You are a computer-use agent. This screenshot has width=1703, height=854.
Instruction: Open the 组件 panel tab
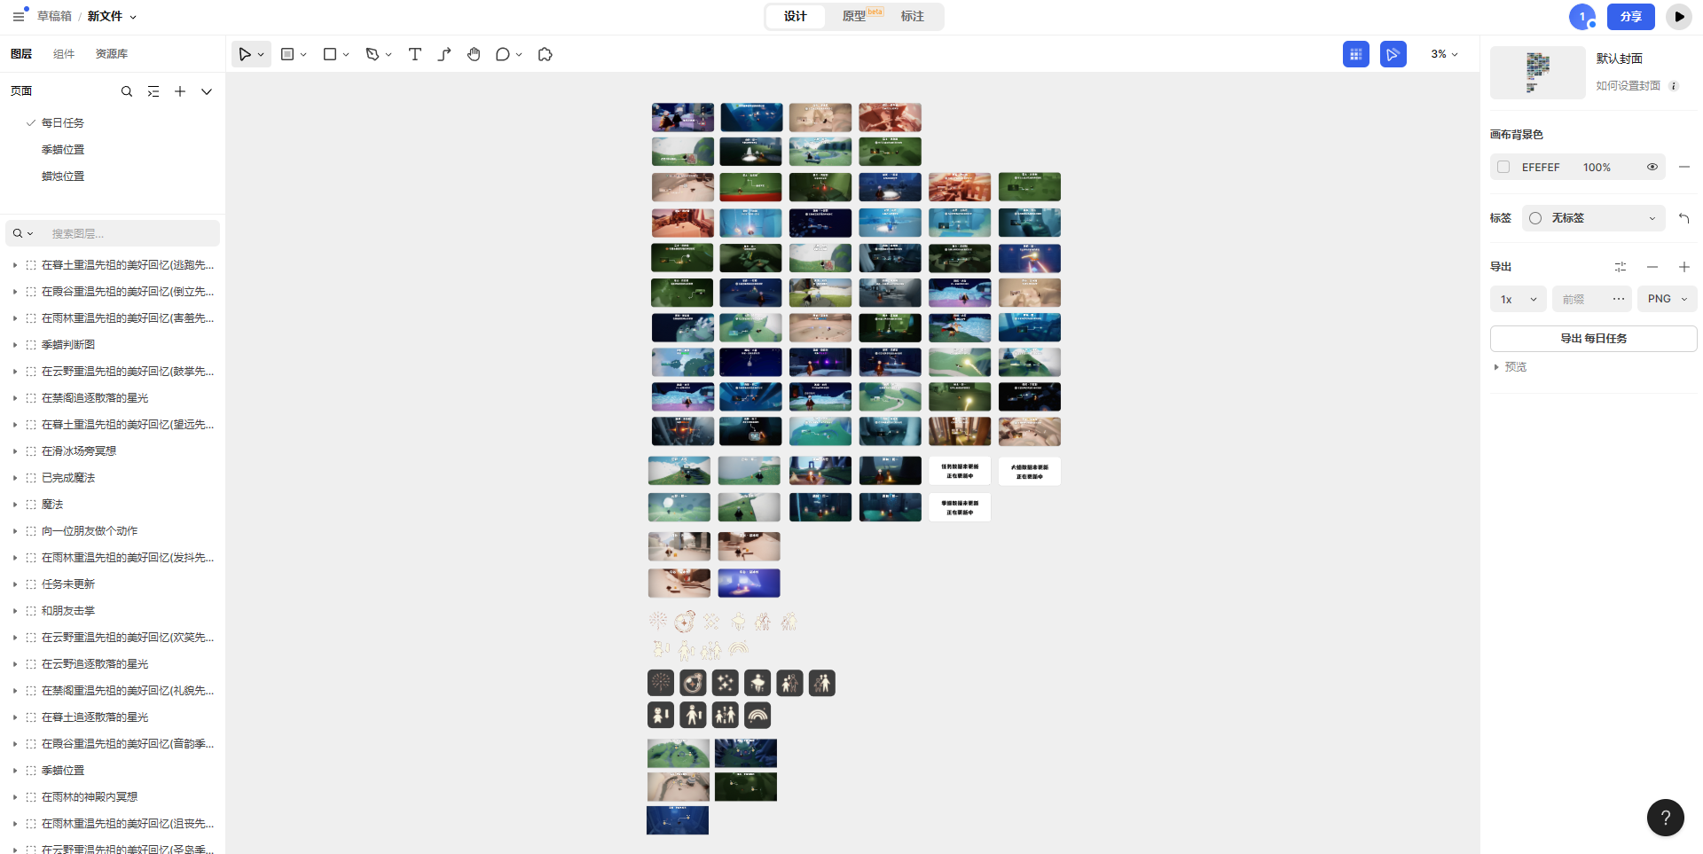point(64,54)
